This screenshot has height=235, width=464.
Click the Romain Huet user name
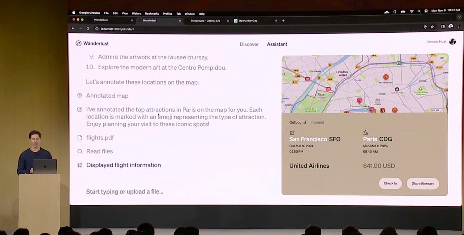pos(436,42)
